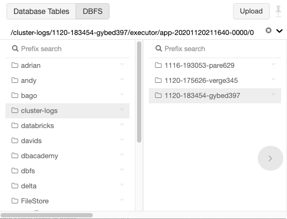This screenshot has width=287, height=219.
Task: Open the dbacademy folder
Action: (67, 156)
